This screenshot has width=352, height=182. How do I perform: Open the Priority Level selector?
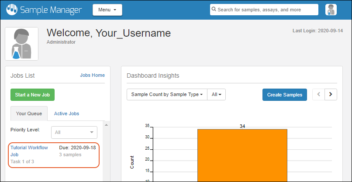(x=74, y=132)
